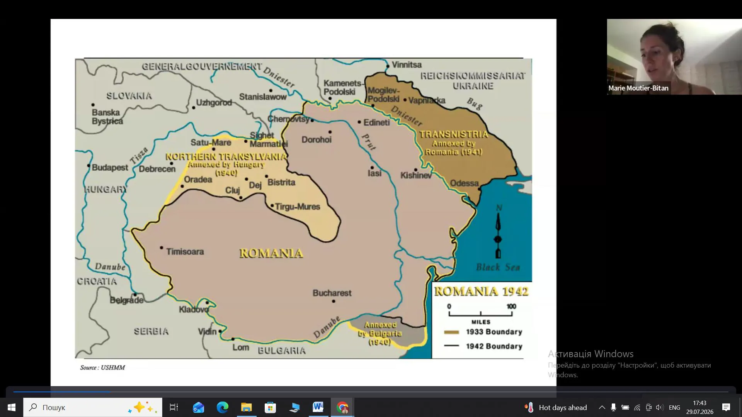
Task: Open the laptop-icon app on taskbar
Action: pos(294,407)
